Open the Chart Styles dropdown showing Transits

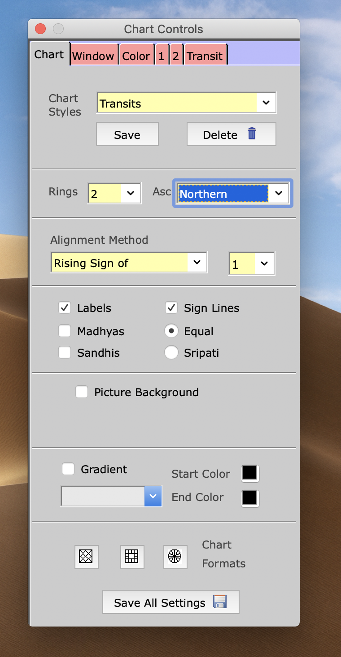tap(186, 103)
